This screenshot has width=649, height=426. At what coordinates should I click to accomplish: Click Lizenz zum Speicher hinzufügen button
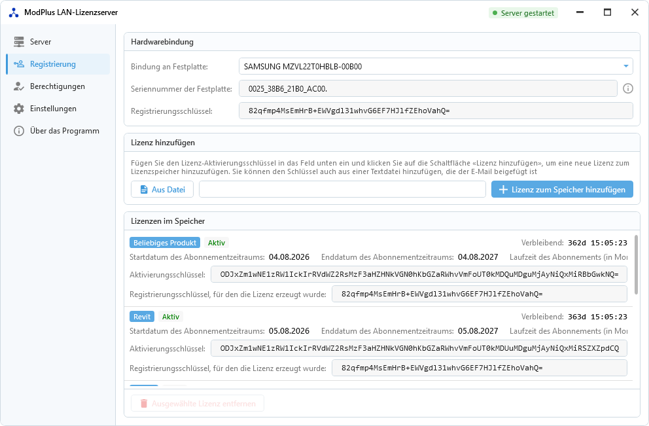click(562, 190)
